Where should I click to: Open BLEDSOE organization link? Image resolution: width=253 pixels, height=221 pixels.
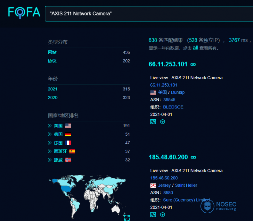pyautogui.click(x=173, y=107)
